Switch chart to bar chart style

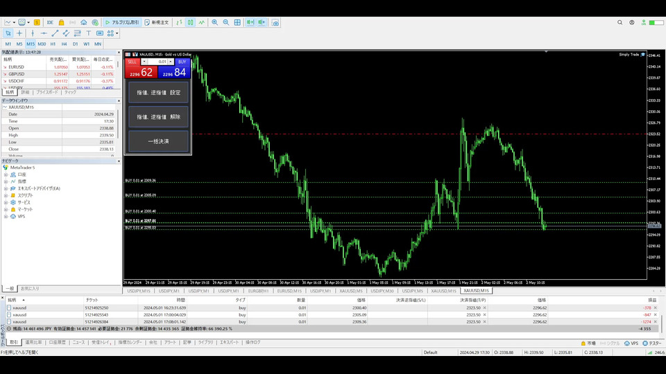[x=179, y=22]
